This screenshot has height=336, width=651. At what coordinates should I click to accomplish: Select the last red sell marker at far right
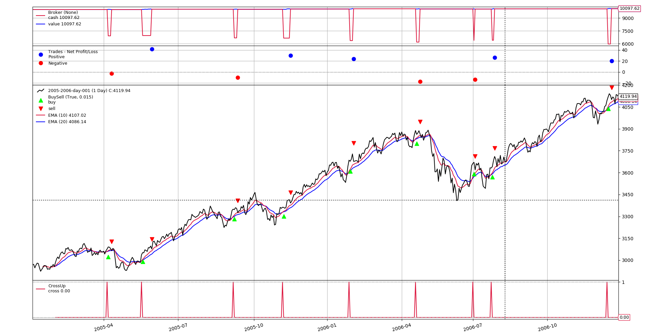point(612,88)
